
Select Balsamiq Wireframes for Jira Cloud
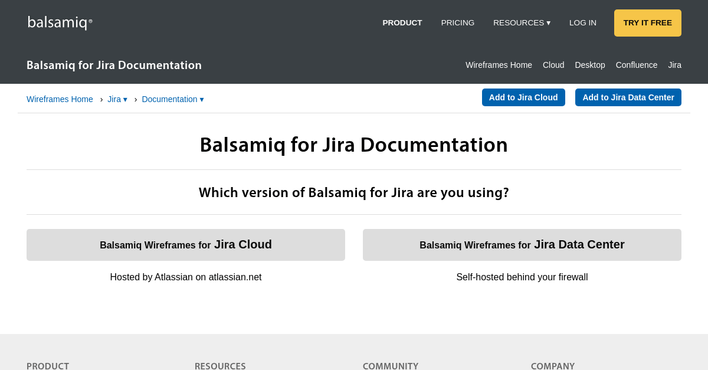click(186, 244)
